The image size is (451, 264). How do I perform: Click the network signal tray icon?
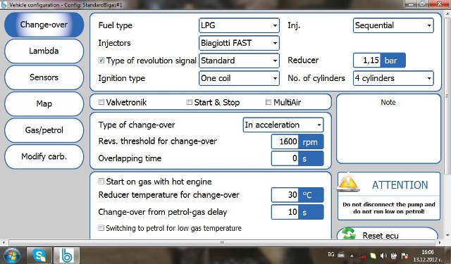tap(364, 256)
